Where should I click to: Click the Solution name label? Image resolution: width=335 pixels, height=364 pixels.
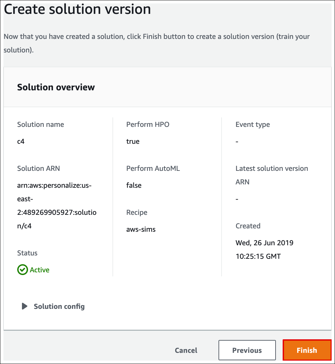click(x=41, y=124)
